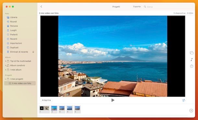Viewport: 198px width, 120px height.
Task: Open the music note panel
Action: click(192, 60)
